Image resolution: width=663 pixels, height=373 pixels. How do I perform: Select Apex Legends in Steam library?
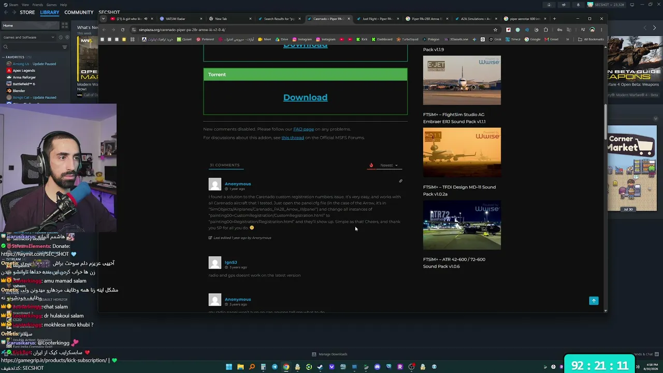coord(24,70)
